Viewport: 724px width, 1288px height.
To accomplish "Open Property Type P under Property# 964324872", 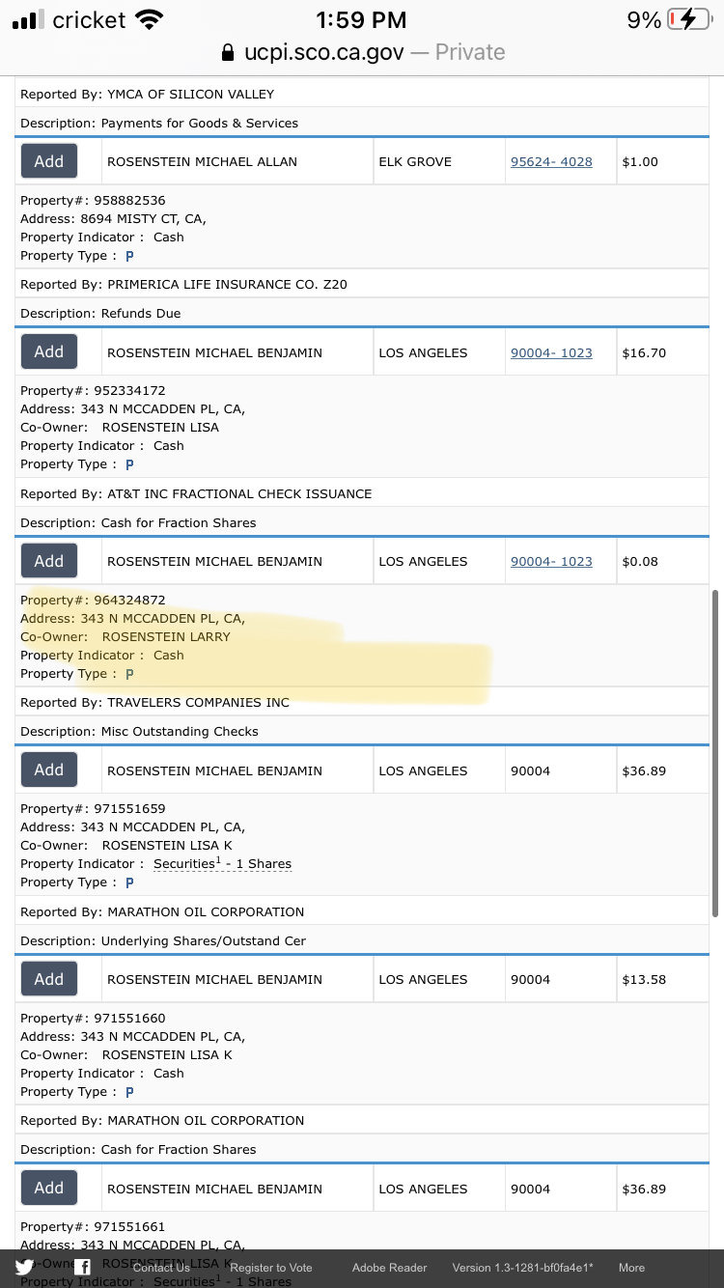I will (x=129, y=674).
